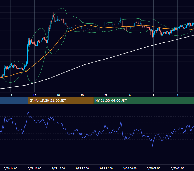Click the 3/29 22:00 time label

[x=106, y=168]
